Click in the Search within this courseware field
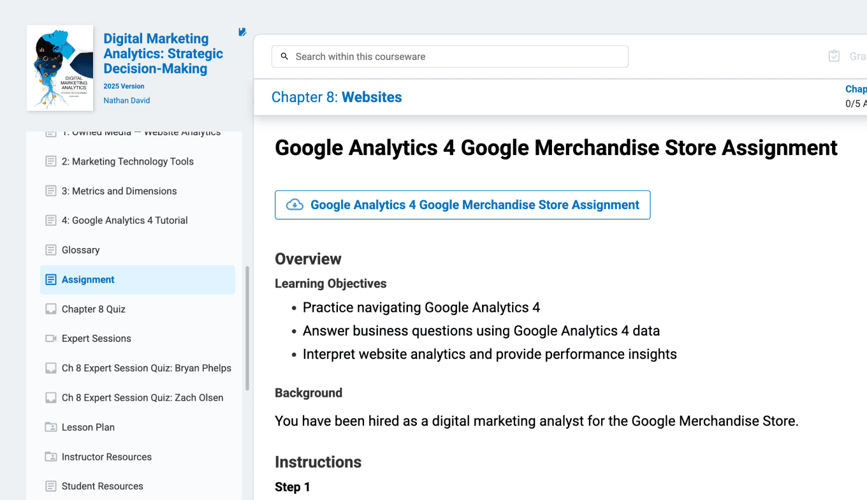 450,57
